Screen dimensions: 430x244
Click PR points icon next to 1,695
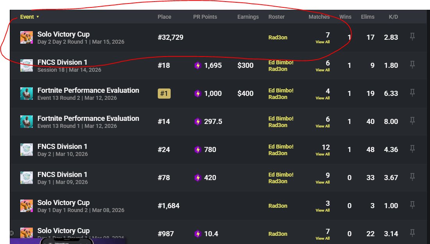tap(198, 65)
